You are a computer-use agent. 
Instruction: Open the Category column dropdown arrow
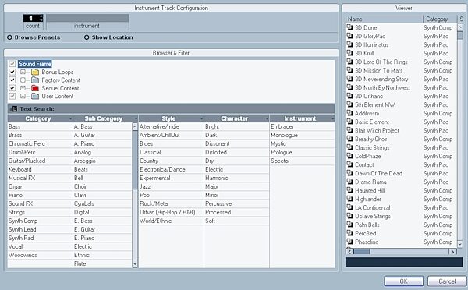(x=70, y=118)
